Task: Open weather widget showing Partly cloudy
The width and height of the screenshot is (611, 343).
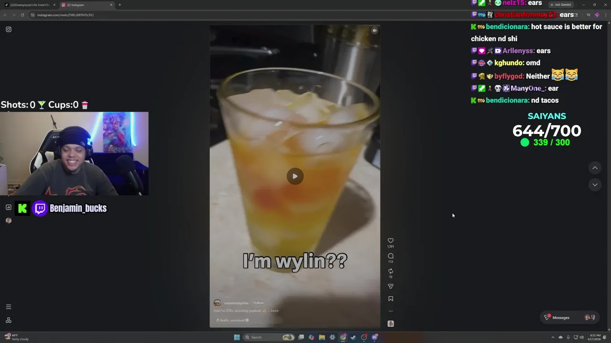Action: coord(17,337)
